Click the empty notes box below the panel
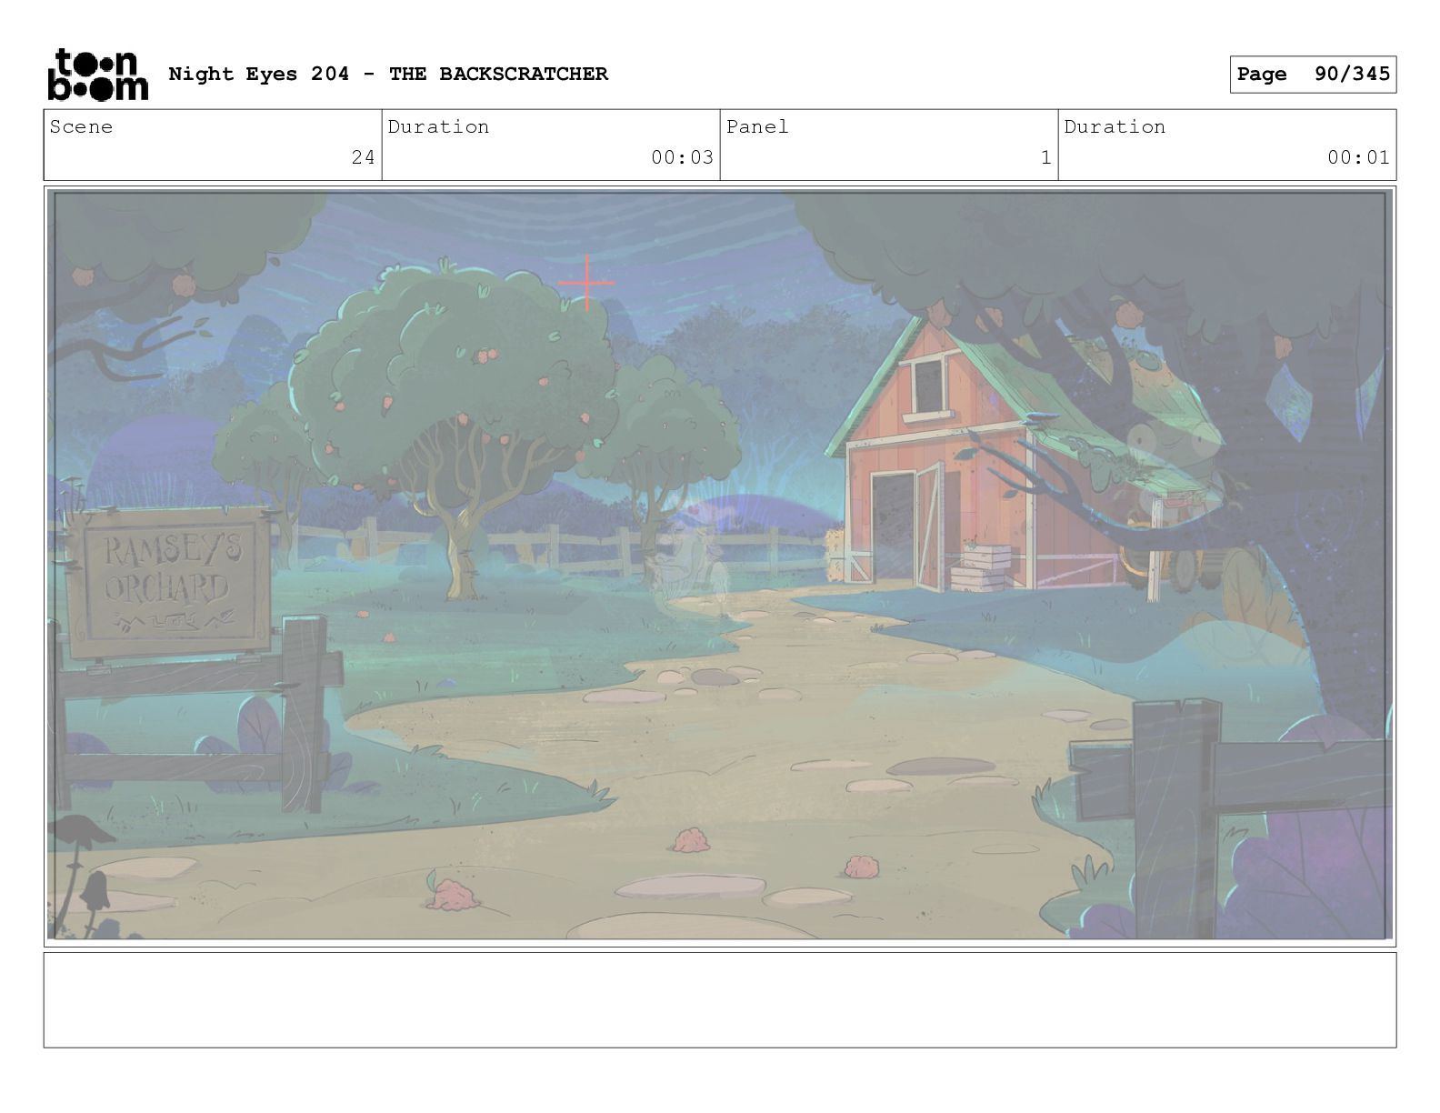The width and height of the screenshot is (1440, 1113). point(720,1000)
